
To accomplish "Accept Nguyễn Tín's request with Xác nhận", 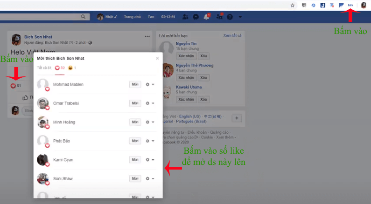I will point(186,56).
